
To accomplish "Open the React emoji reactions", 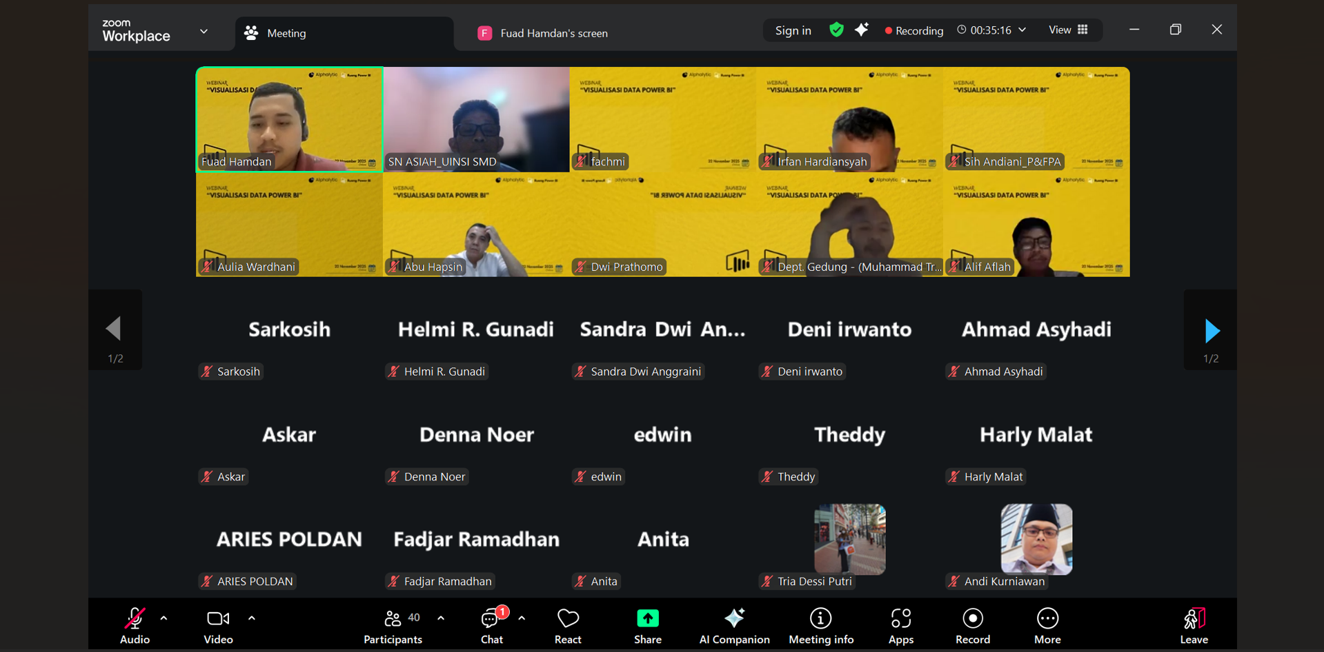I will [568, 626].
